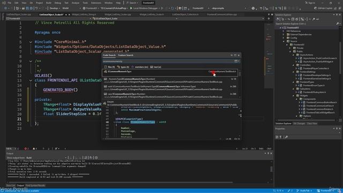Image resolution: width=343 pixels, height=193 pixels.
Task: Open the Debug menu
Action: point(57,3)
